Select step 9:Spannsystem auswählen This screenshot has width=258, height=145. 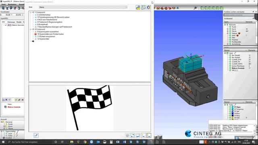pyautogui.click(x=48, y=31)
